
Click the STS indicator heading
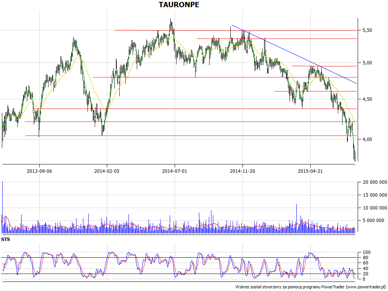click(5, 239)
